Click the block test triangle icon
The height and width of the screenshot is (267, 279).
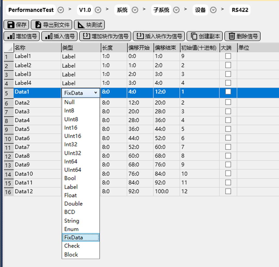tap(81, 25)
